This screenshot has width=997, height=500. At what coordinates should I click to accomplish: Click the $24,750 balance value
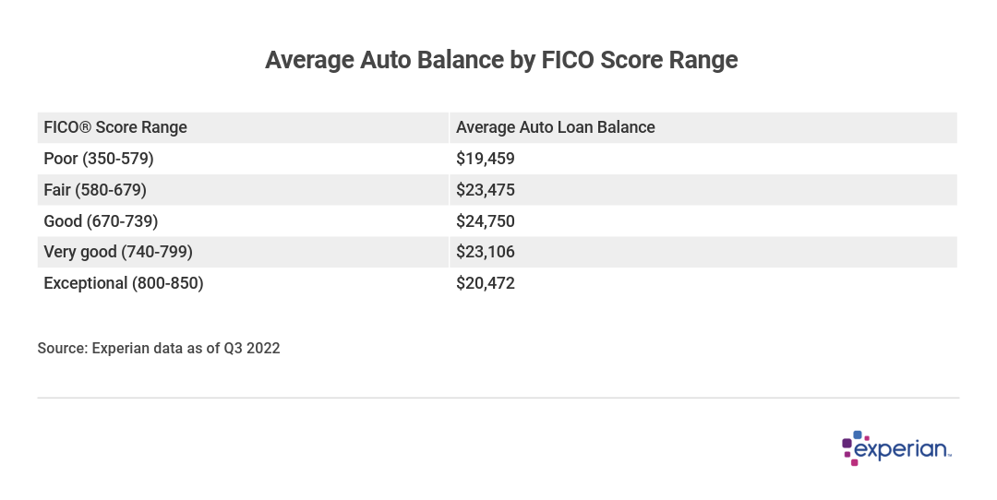[486, 221]
